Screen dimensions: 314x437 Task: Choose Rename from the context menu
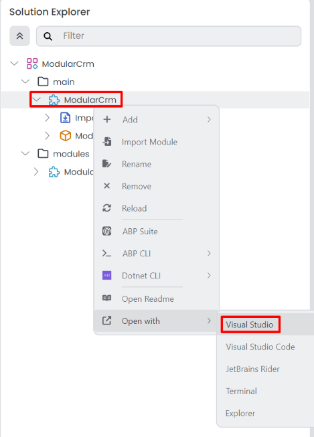pos(157,164)
